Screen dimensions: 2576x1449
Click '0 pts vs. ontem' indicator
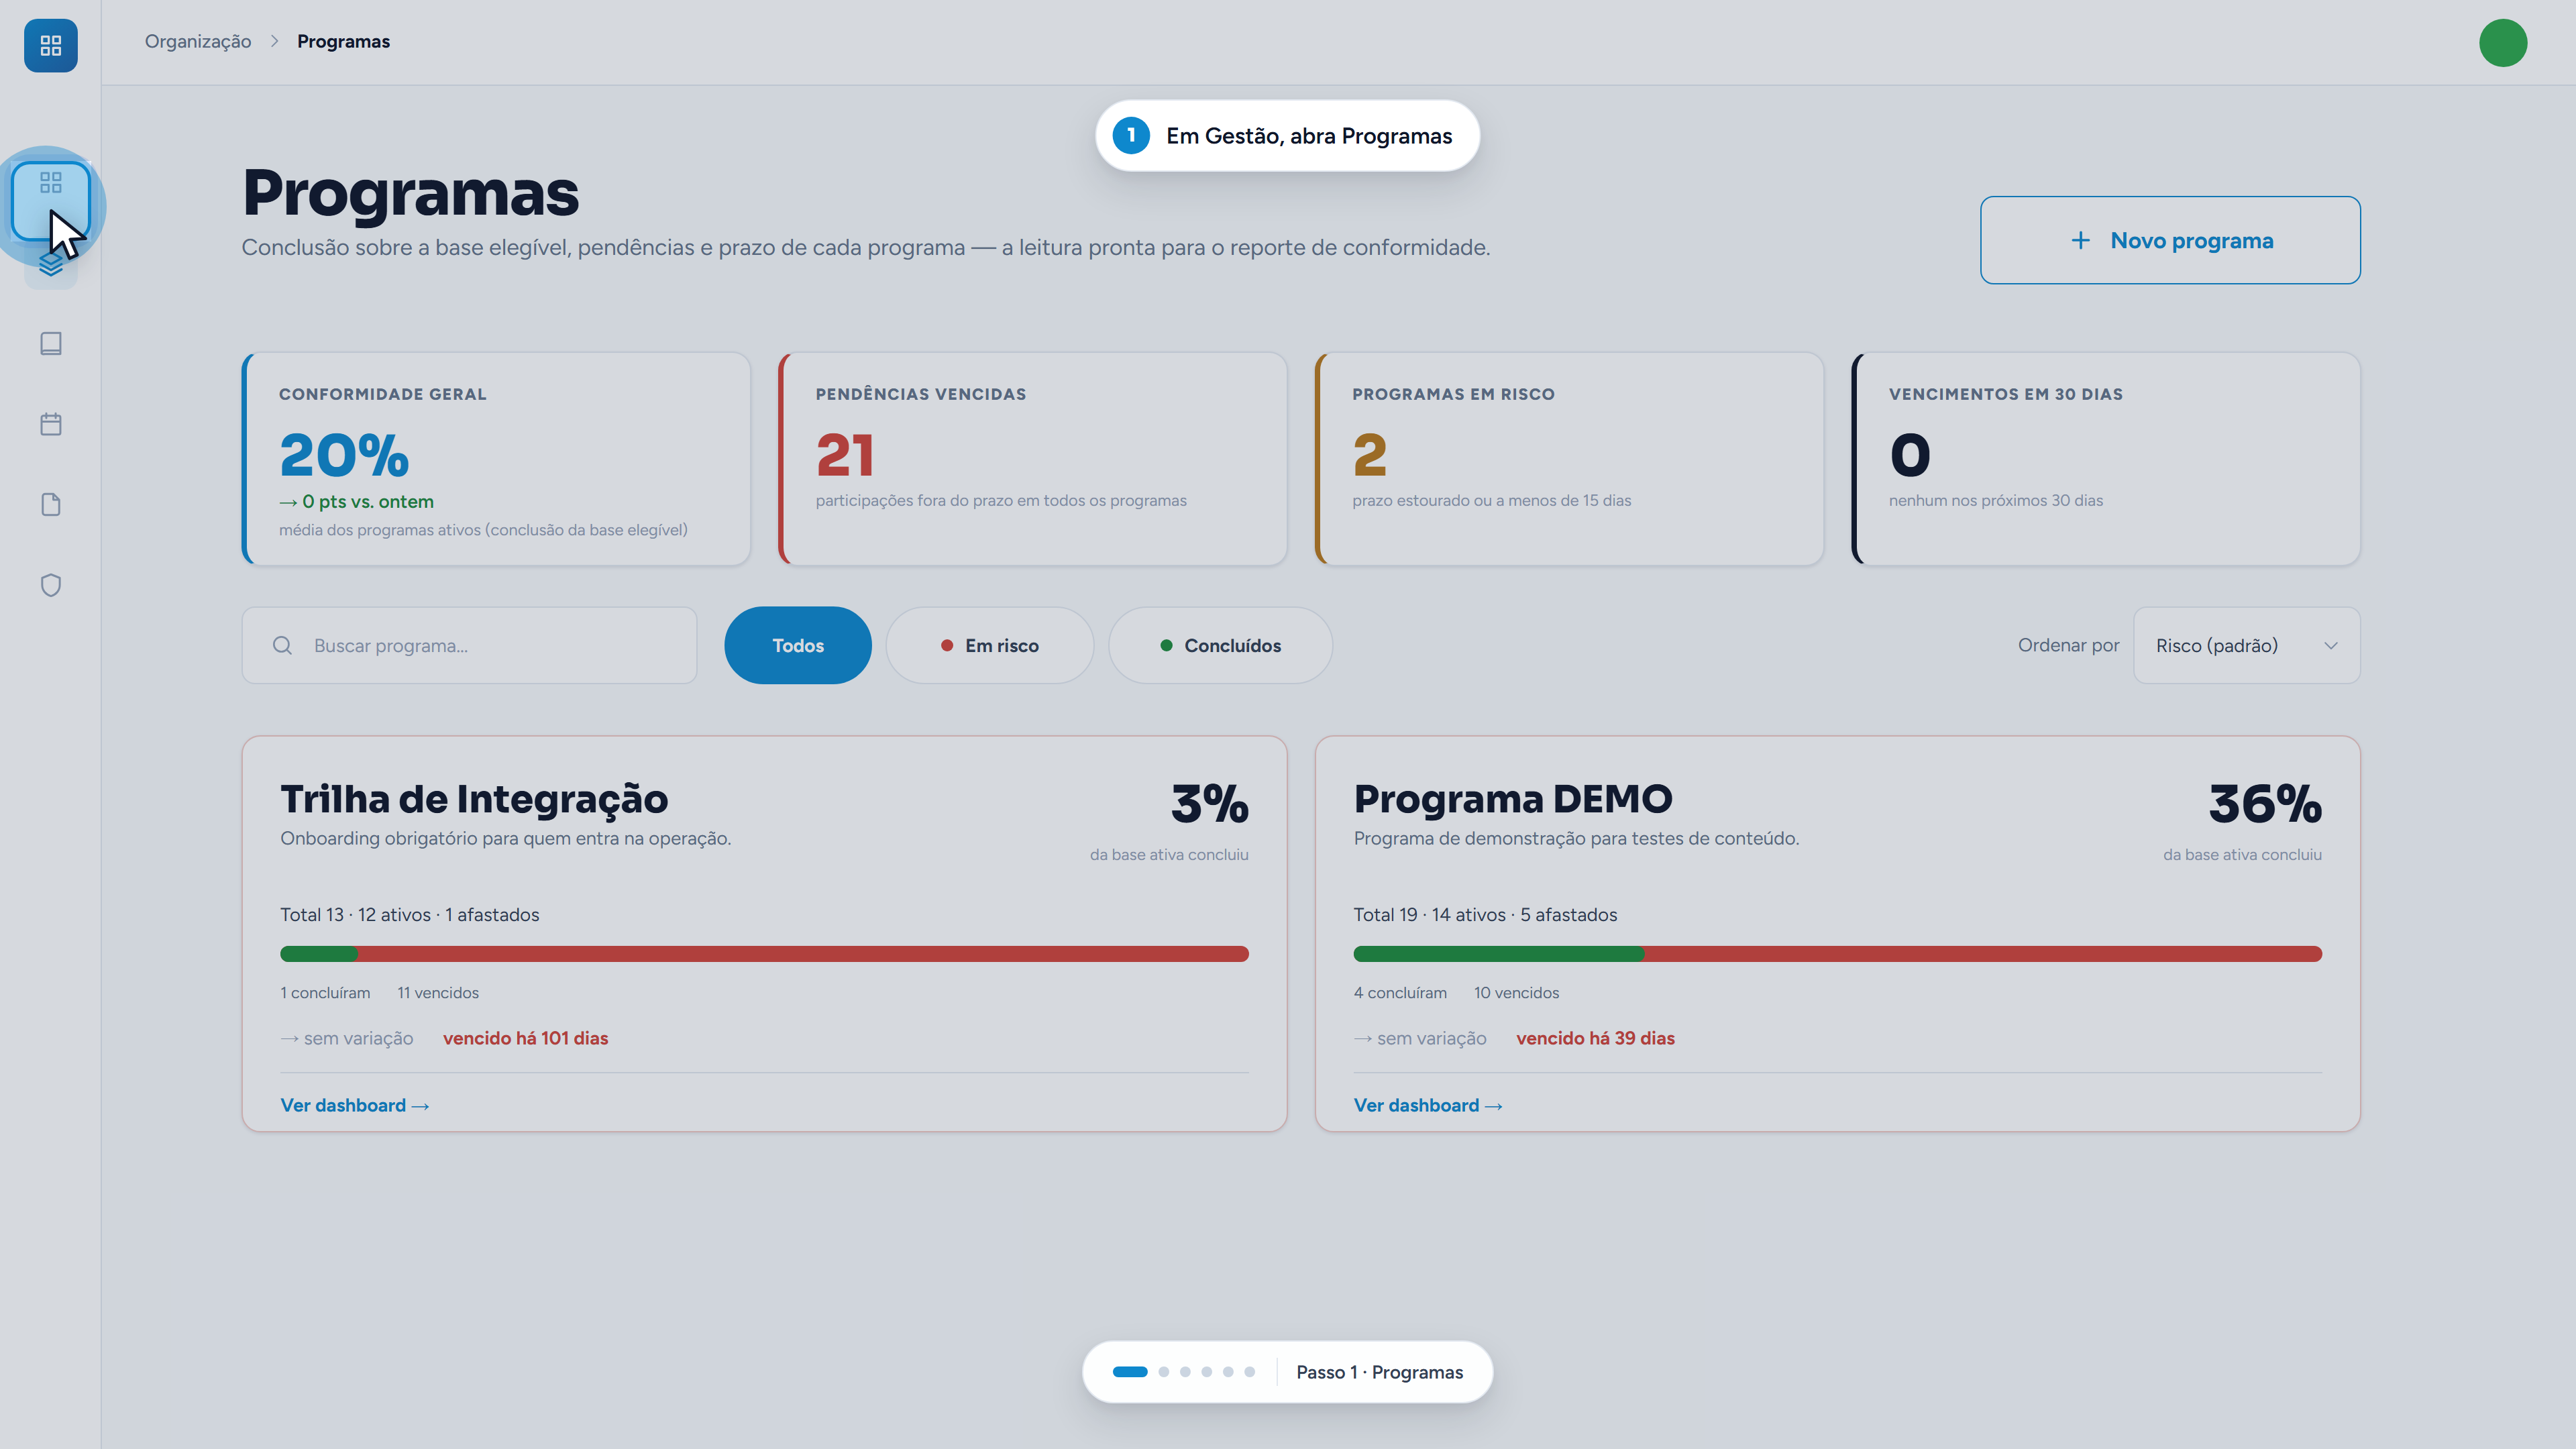pyautogui.click(x=356, y=502)
